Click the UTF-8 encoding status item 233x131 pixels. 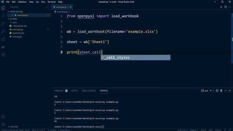(203, 130)
